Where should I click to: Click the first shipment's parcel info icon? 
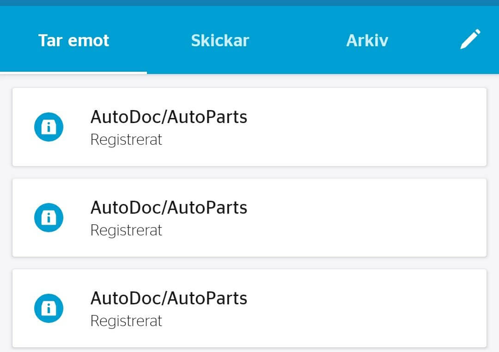point(49,127)
